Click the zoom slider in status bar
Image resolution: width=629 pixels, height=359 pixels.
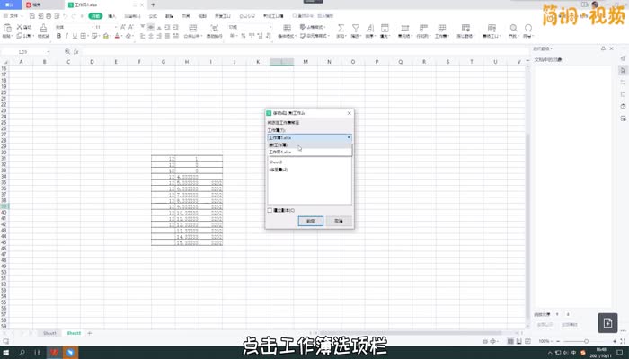(584, 342)
